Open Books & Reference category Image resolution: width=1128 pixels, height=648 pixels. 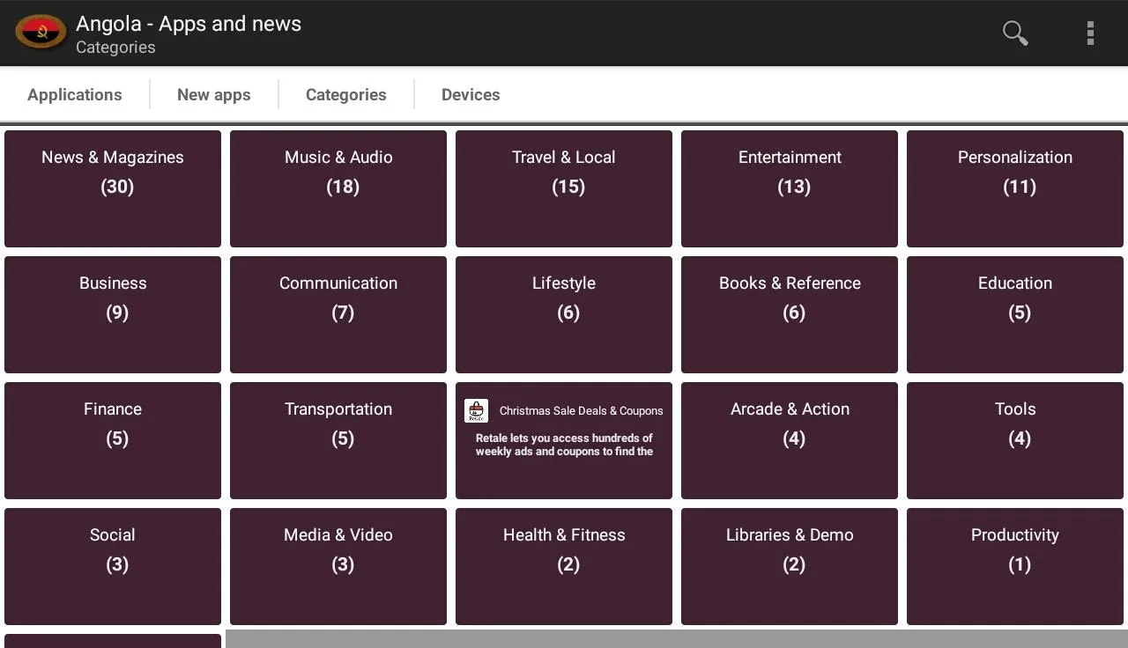790,314
